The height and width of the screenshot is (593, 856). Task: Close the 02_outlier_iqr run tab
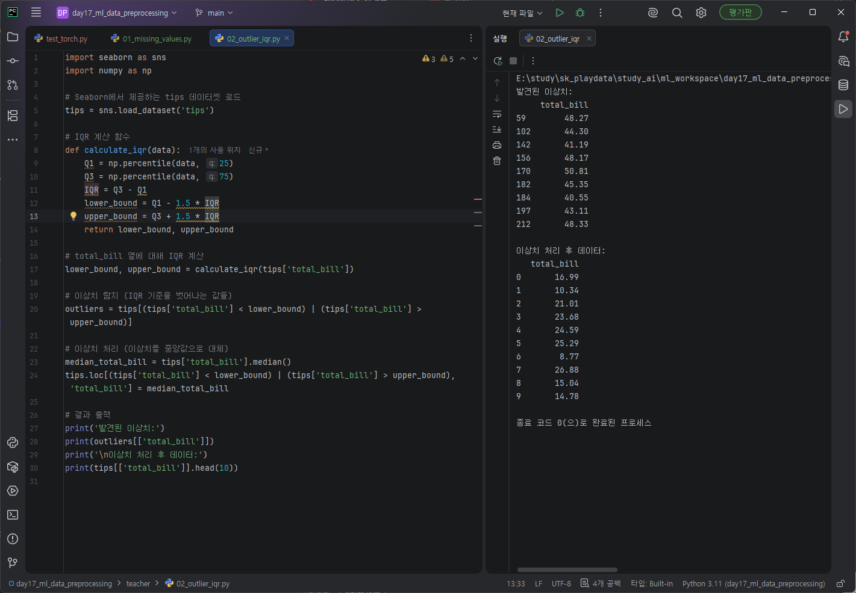click(589, 39)
